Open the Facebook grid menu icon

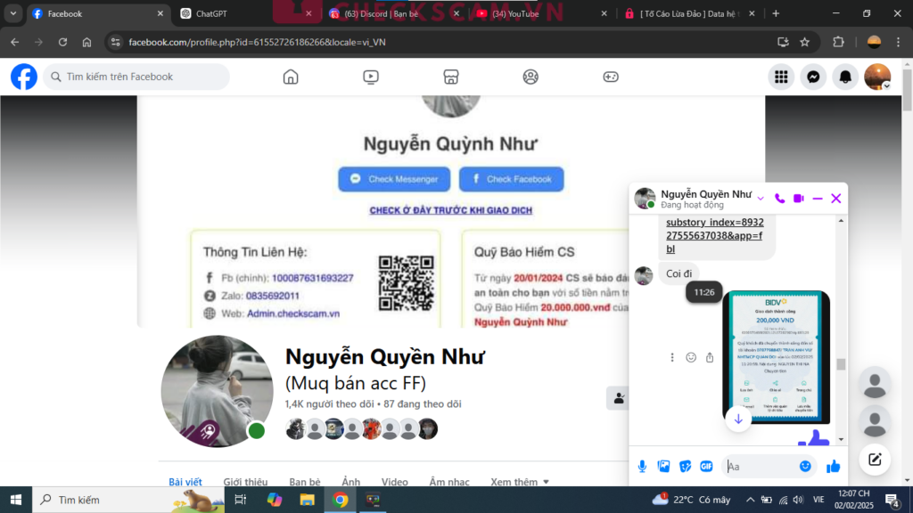click(x=781, y=77)
